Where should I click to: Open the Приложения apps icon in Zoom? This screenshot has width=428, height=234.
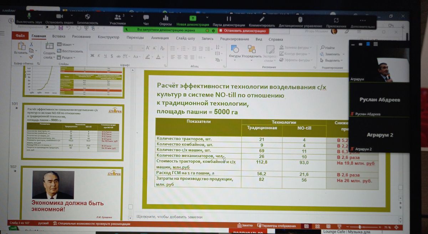(336, 20)
